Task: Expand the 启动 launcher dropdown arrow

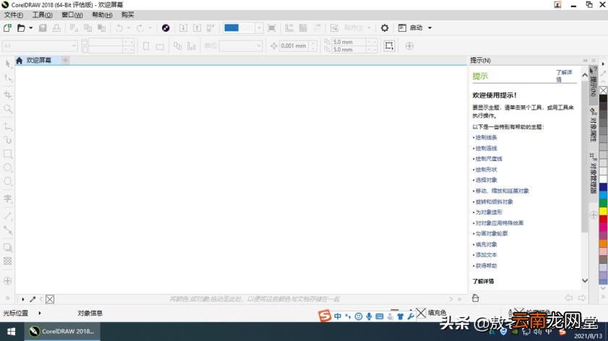Action: coord(430,28)
